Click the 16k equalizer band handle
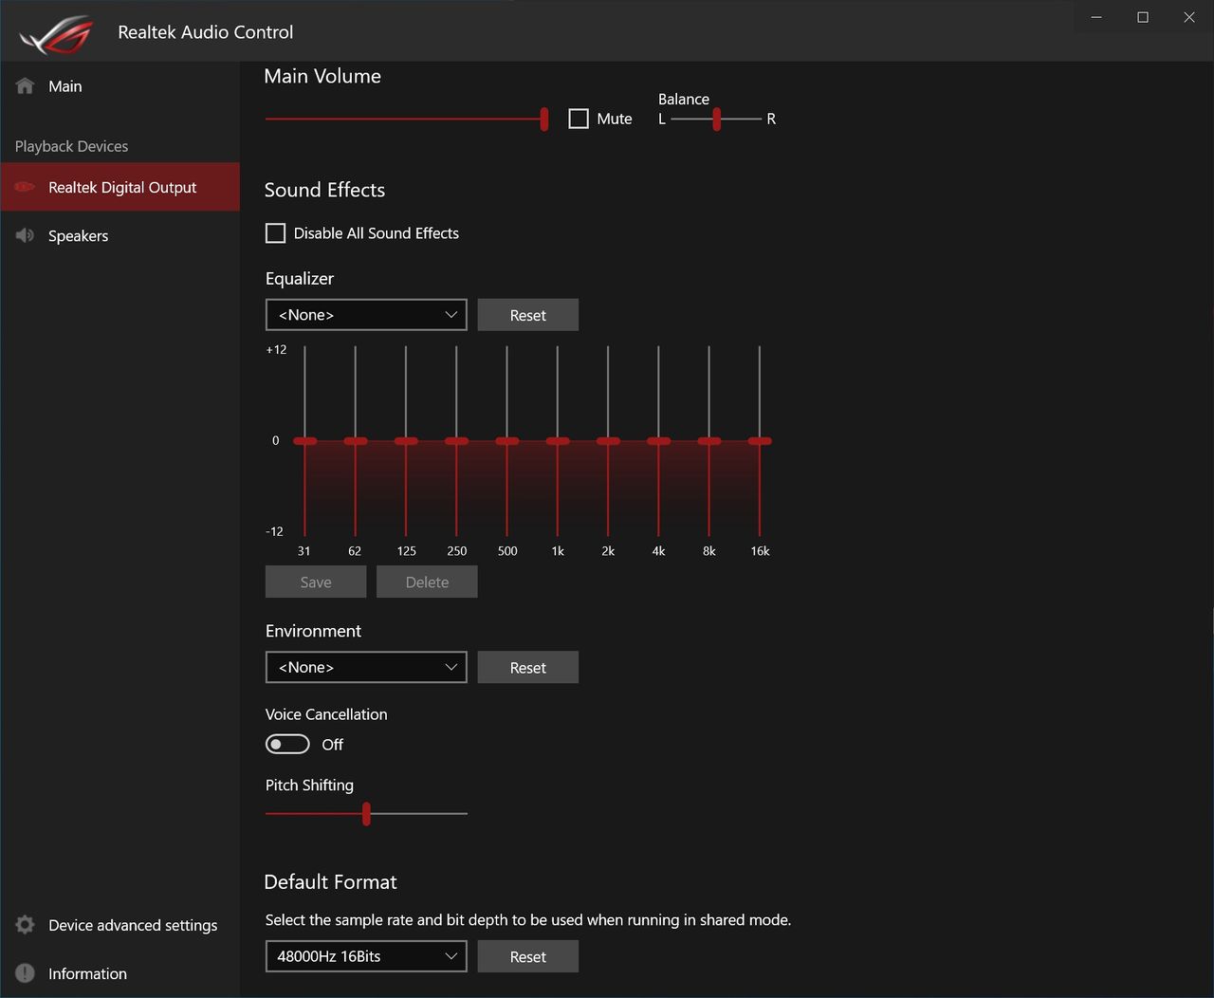Screen dimensions: 1214x998 click(760, 441)
